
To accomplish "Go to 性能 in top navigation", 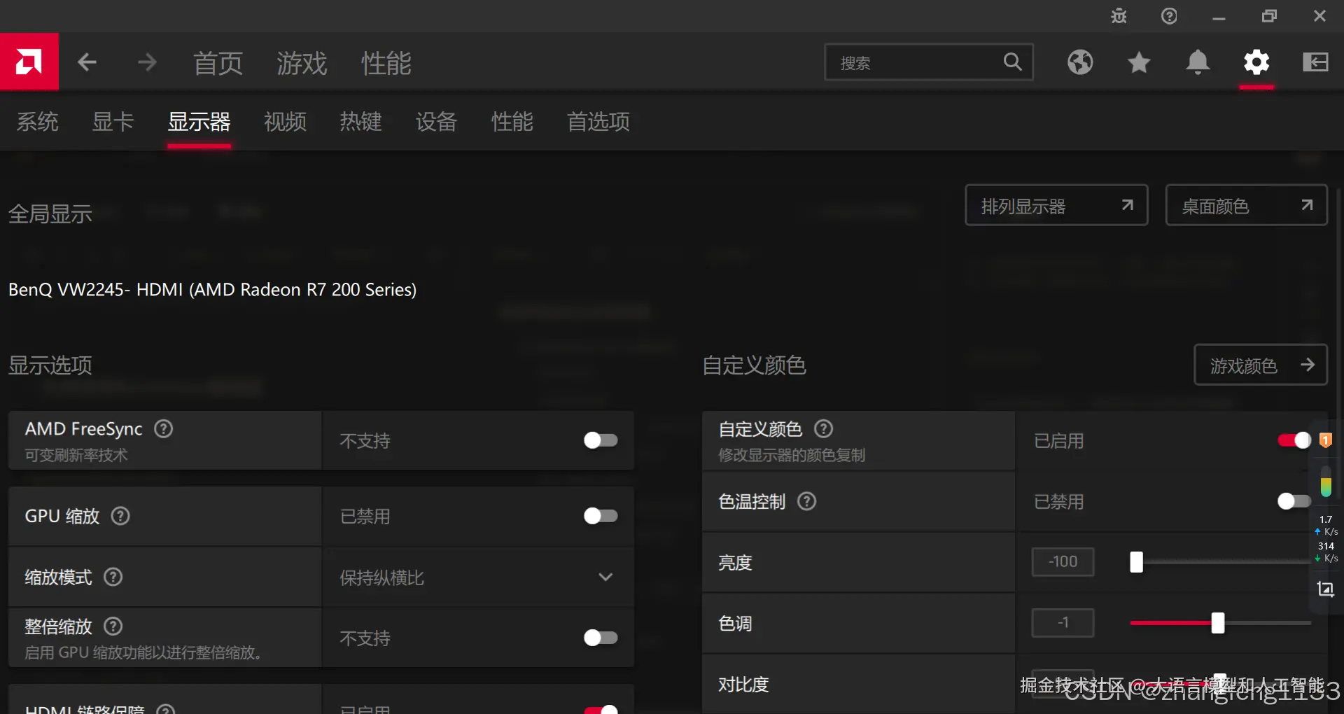I will coord(386,63).
